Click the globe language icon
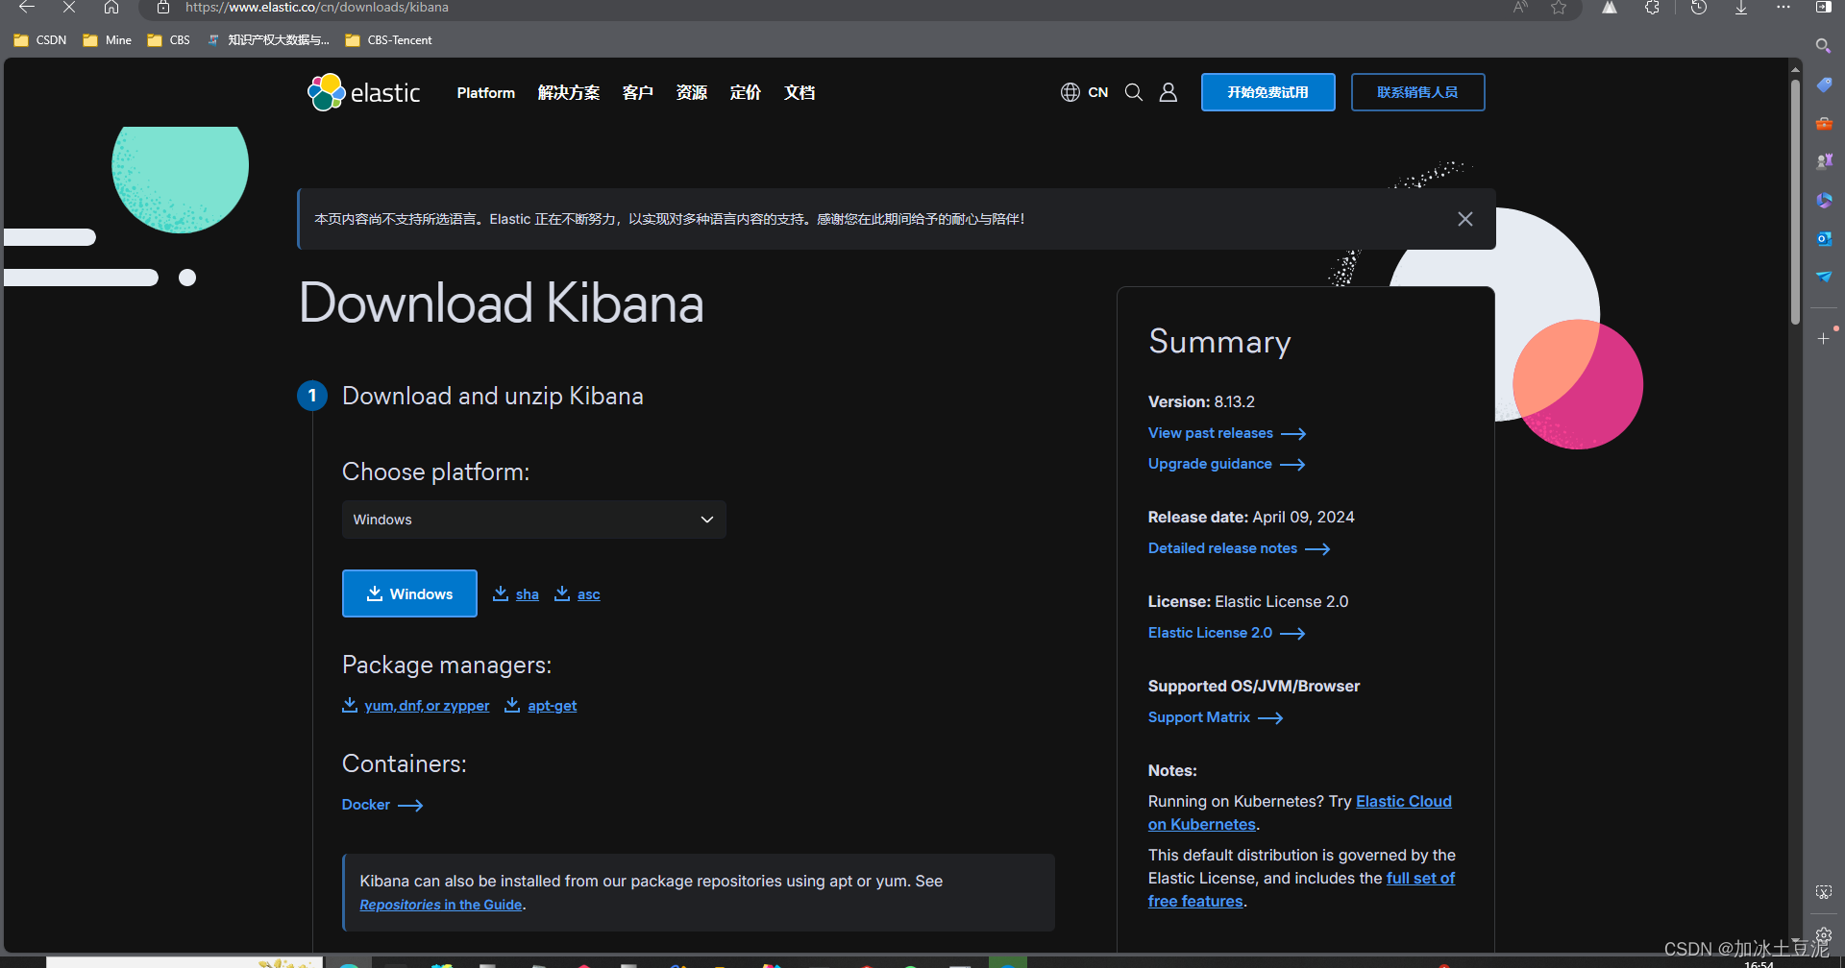The image size is (1845, 968). pyautogui.click(x=1070, y=92)
